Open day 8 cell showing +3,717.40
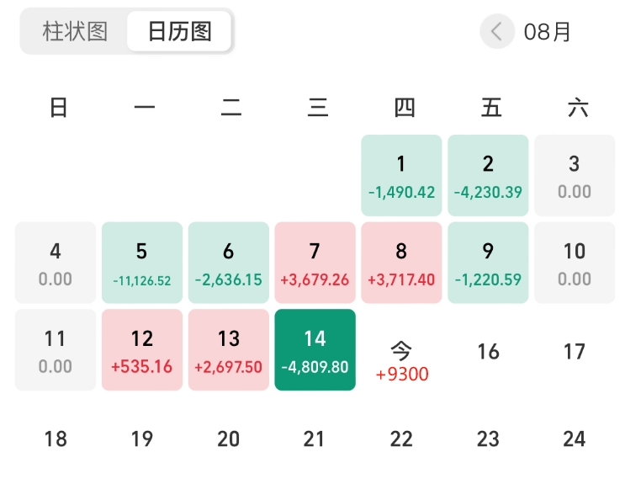 401,263
